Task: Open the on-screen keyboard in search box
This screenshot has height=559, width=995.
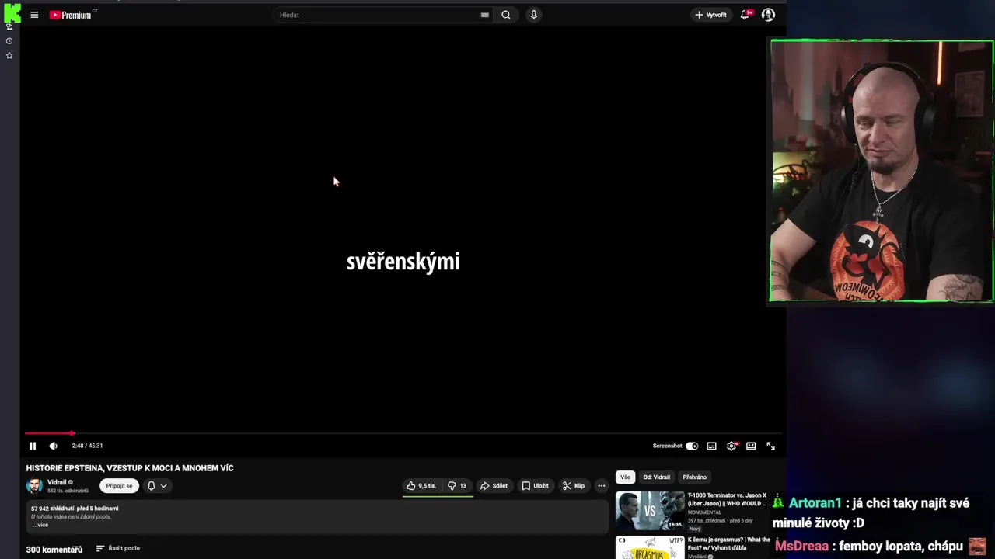Action: pyautogui.click(x=484, y=15)
